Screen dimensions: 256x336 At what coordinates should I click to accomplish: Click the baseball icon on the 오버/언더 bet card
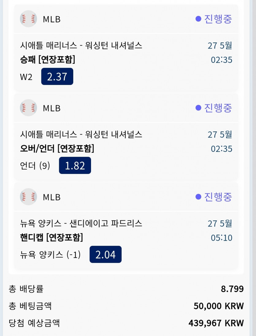click(x=29, y=108)
